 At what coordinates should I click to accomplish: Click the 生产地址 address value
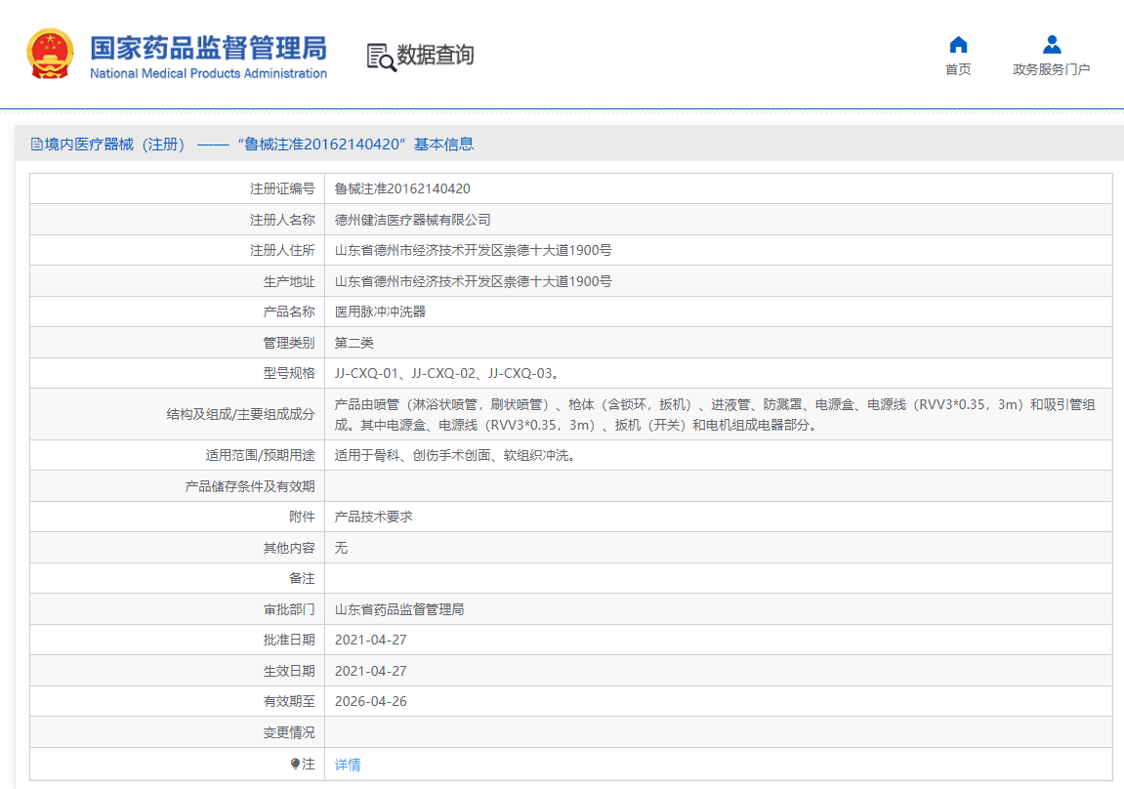(x=473, y=281)
